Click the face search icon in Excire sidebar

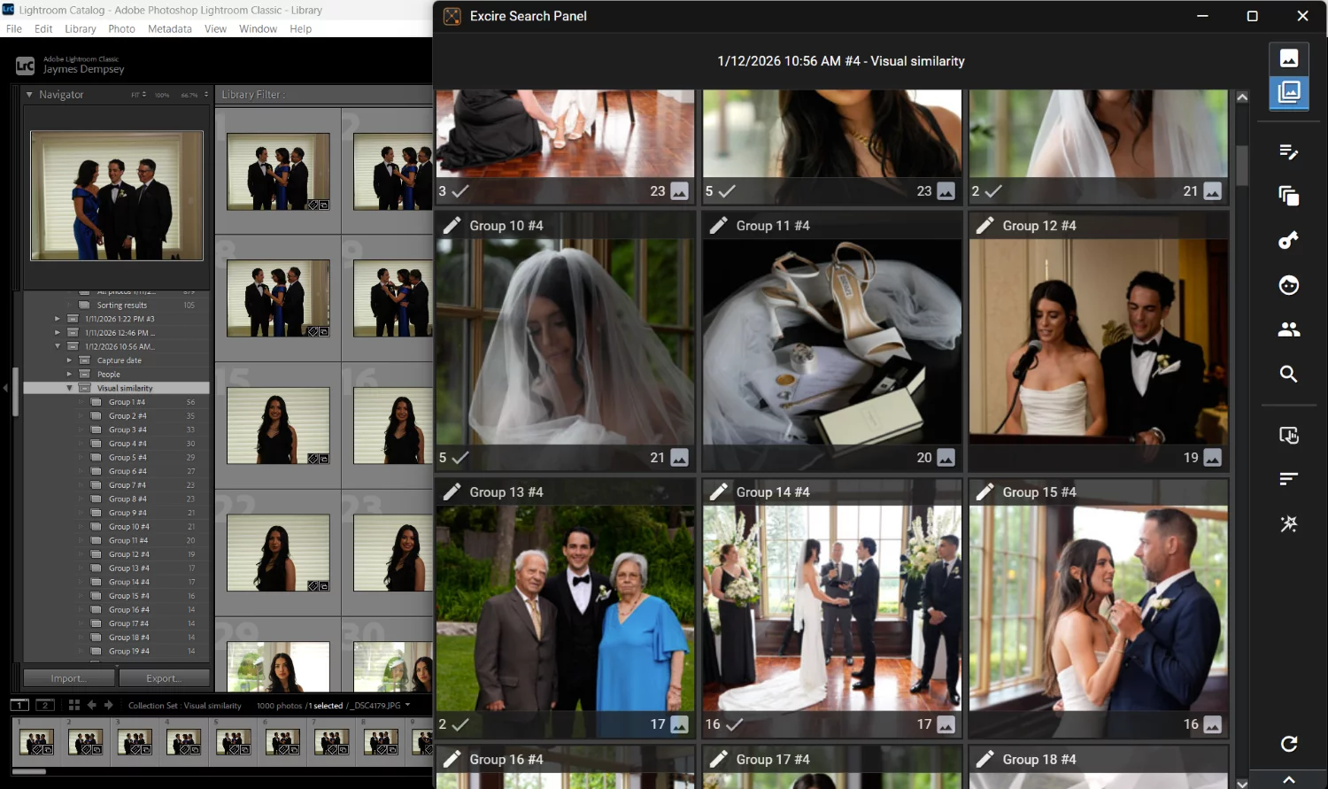(x=1288, y=285)
